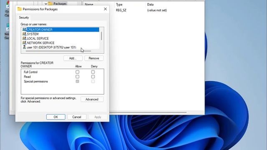
Task: Click the Permissions dialog folder icon
Action: point(20,9)
